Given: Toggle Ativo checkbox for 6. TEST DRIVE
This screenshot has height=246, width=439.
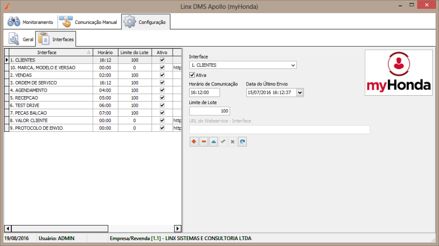Looking at the screenshot, I should [162, 105].
